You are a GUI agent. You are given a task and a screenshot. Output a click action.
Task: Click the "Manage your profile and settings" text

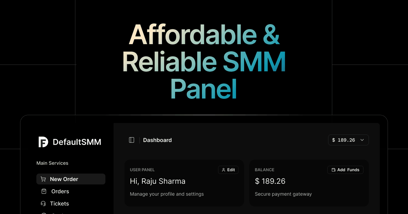[x=167, y=194]
